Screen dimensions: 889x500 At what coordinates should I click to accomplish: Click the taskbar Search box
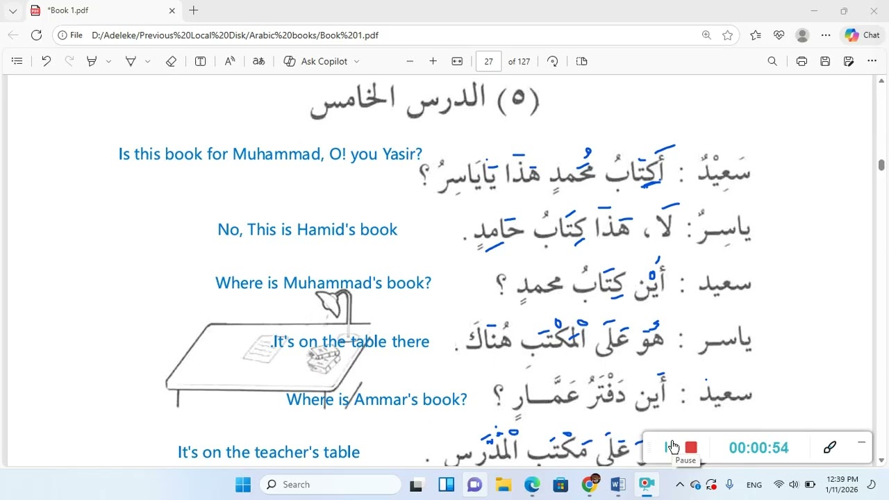(331, 485)
